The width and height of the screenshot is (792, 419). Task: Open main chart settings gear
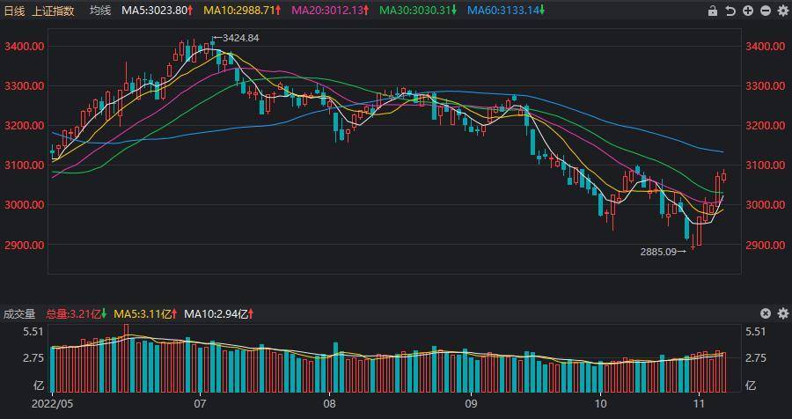click(x=782, y=11)
